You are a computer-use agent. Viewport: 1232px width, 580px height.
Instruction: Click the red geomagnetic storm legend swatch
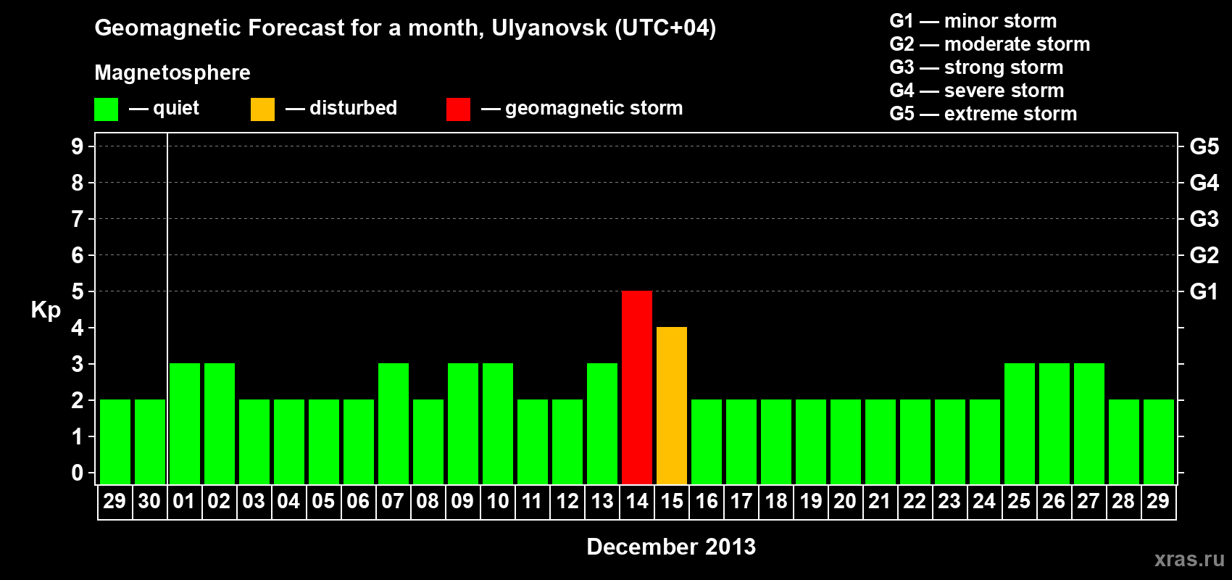click(x=458, y=109)
